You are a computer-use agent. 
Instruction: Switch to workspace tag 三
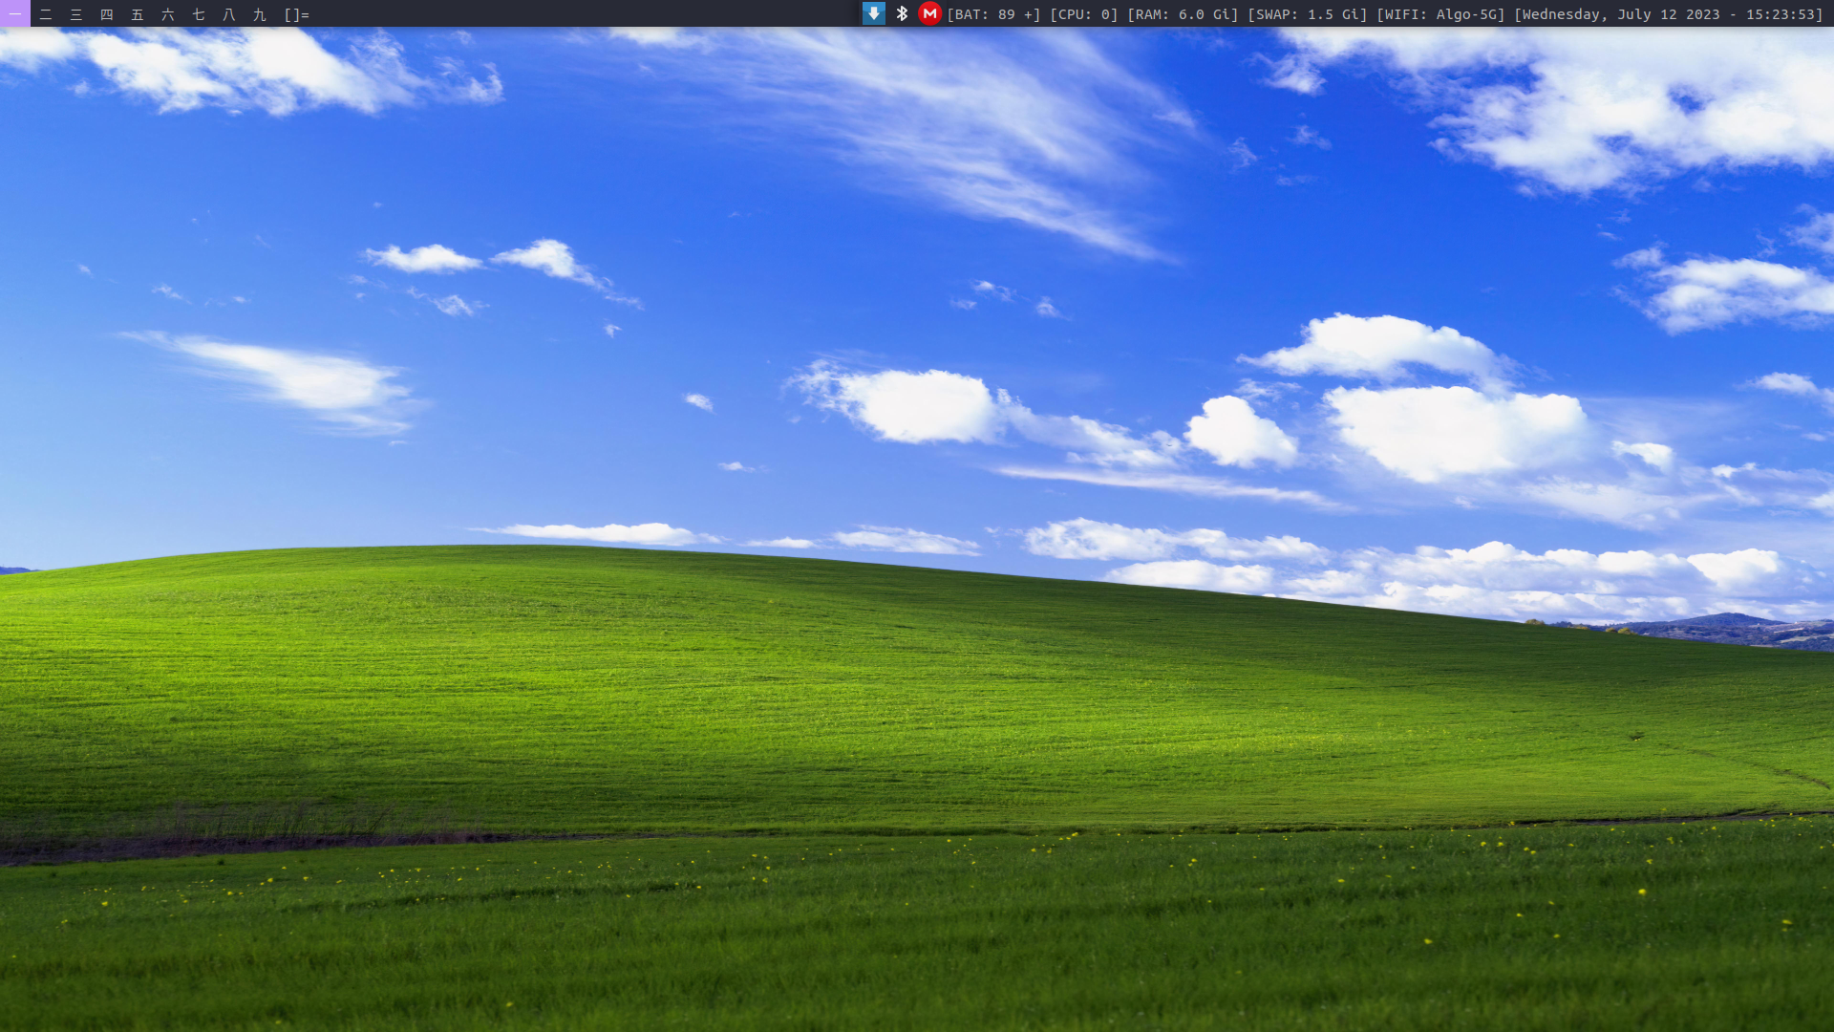[x=76, y=13]
